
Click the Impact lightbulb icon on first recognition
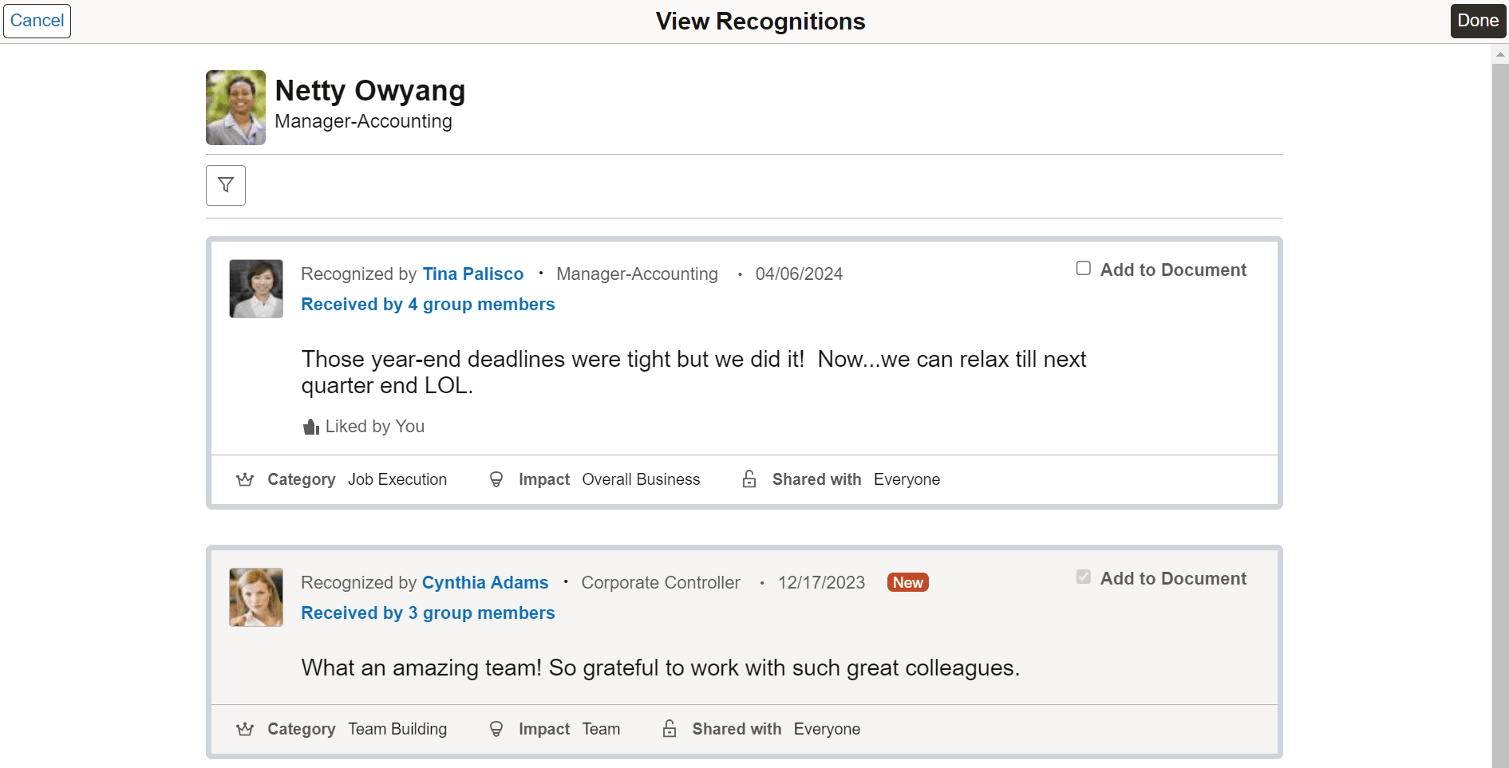click(x=496, y=479)
